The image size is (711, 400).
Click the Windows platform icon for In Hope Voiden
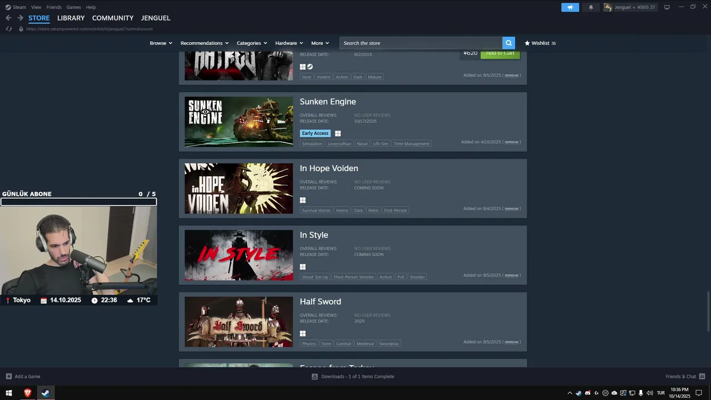click(303, 200)
